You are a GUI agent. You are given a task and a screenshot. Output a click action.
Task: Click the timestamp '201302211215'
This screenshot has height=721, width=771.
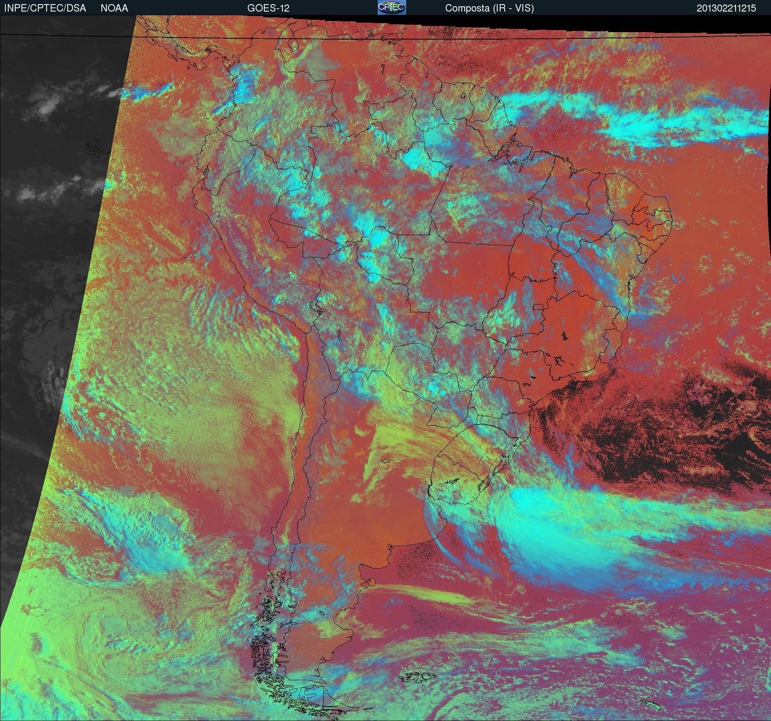pos(726,8)
